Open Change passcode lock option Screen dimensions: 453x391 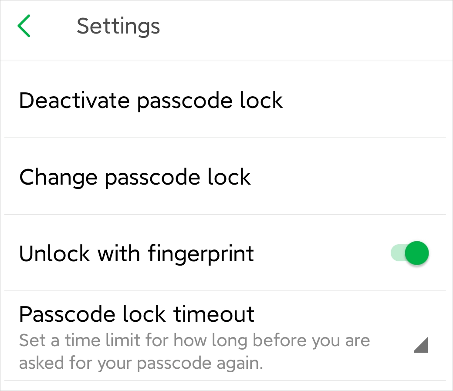tap(135, 177)
